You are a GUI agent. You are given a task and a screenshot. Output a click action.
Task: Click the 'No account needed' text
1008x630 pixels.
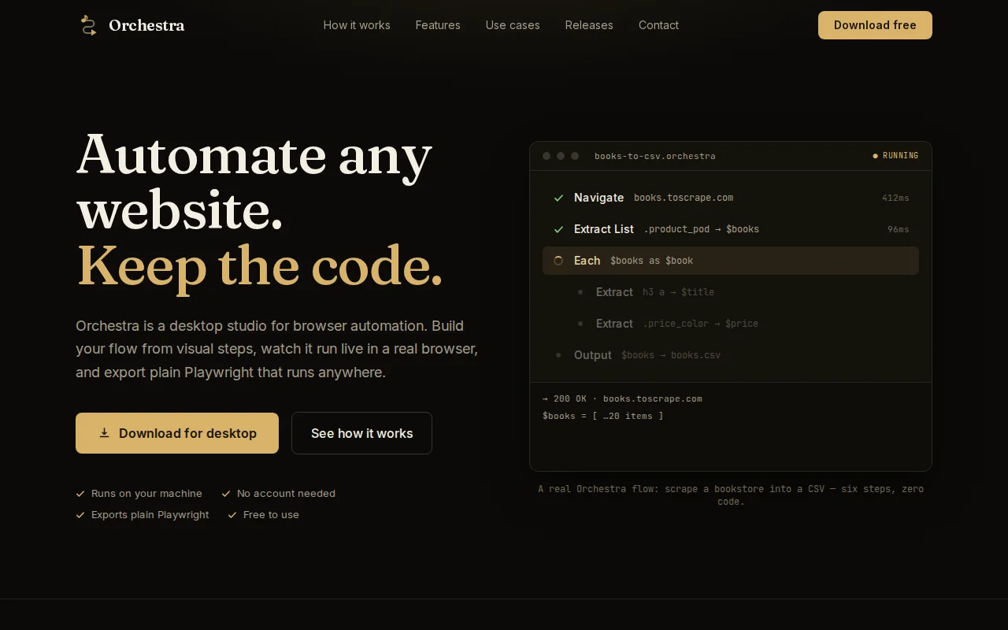pyautogui.click(x=286, y=494)
